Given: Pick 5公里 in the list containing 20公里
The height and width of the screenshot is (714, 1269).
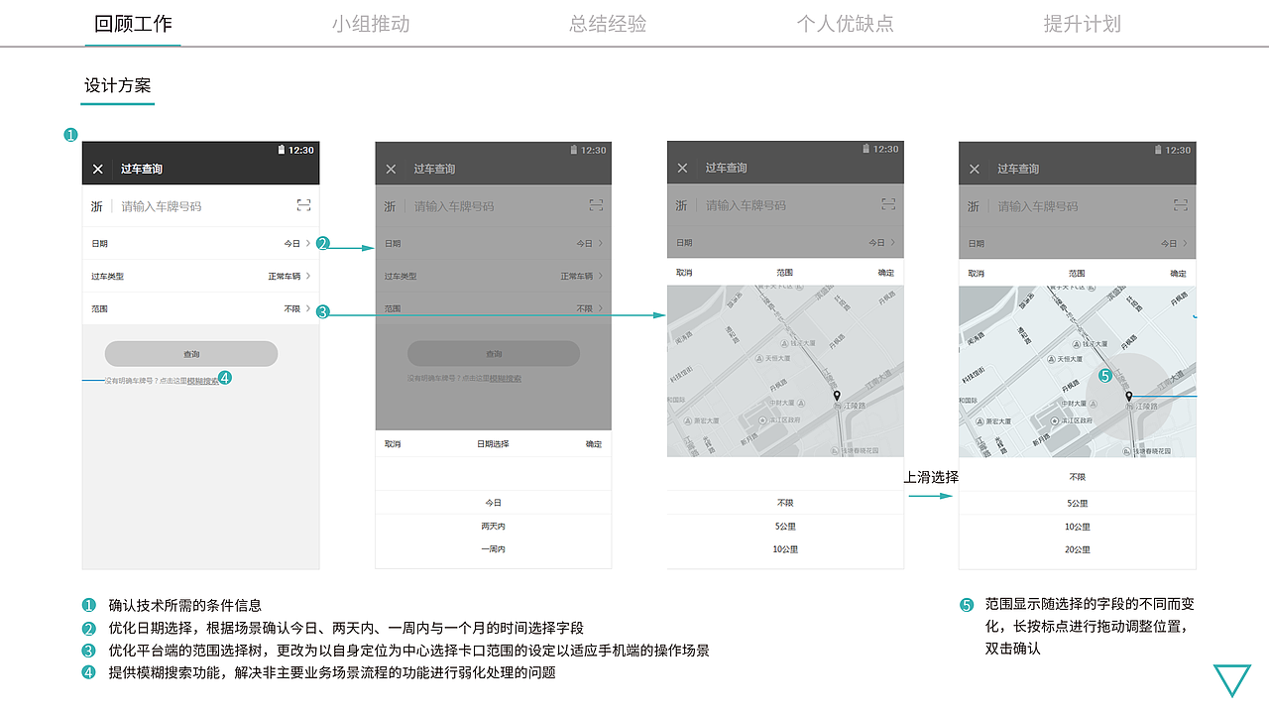Looking at the screenshot, I should (1078, 503).
